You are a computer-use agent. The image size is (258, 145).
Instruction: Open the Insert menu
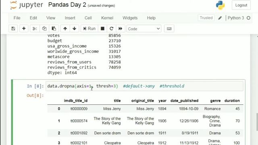[x=70, y=18]
